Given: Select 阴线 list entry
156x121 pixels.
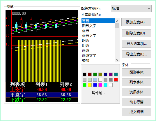Looking at the screenshot, I should [98, 46].
